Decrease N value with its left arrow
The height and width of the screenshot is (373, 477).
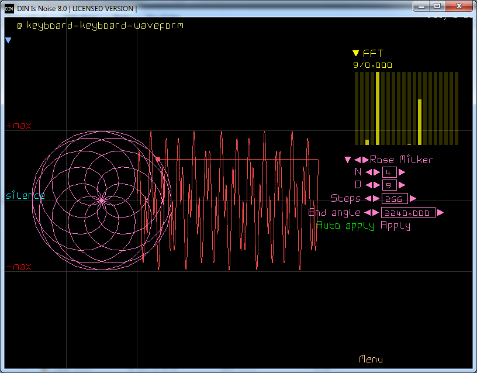pyautogui.click(x=369, y=172)
